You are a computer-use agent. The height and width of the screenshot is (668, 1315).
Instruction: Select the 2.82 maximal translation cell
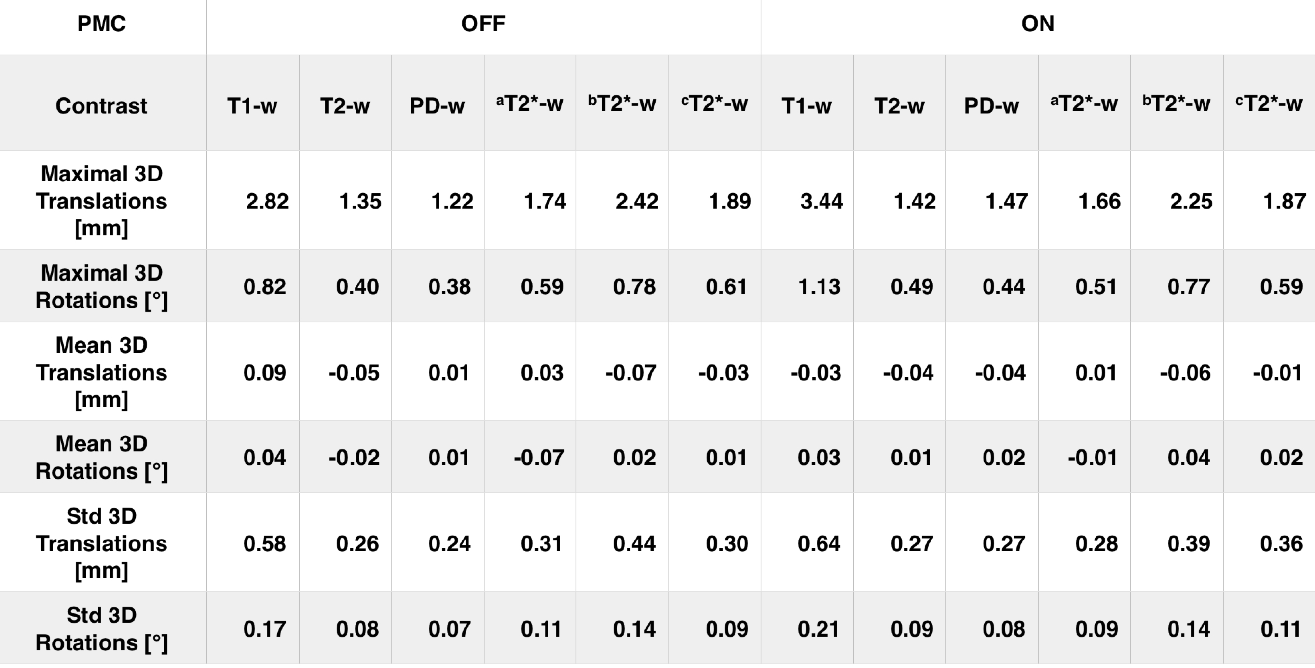coord(267,202)
